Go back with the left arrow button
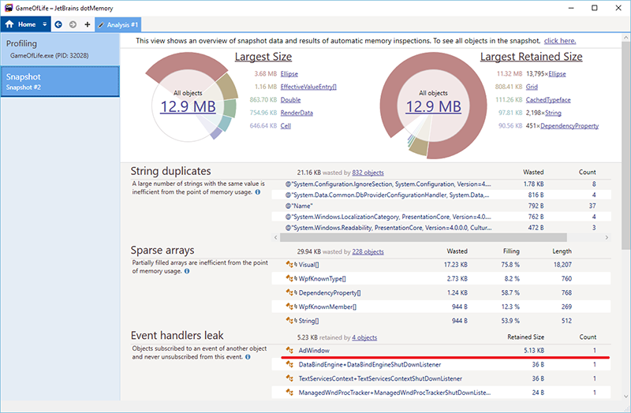 click(x=58, y=24)
